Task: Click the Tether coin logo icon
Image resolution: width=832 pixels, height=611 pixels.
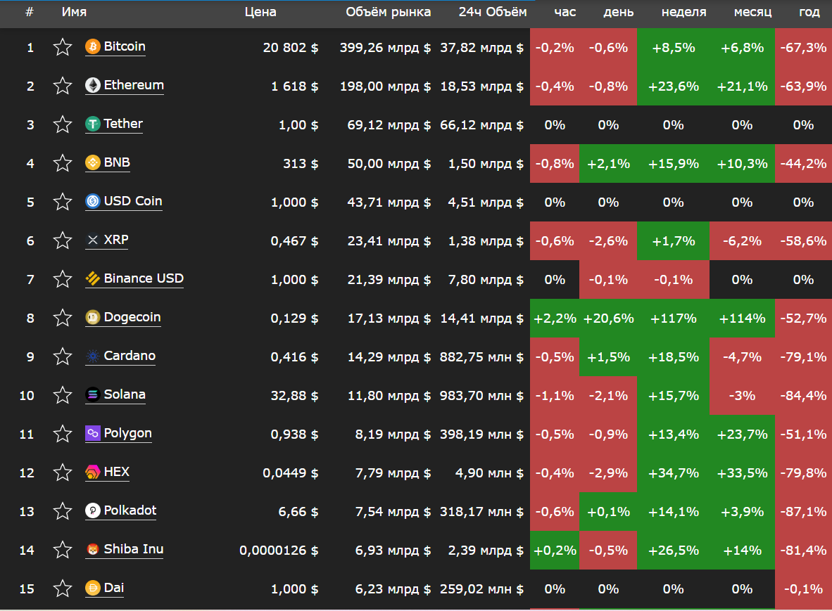Action: coord(93,124)
